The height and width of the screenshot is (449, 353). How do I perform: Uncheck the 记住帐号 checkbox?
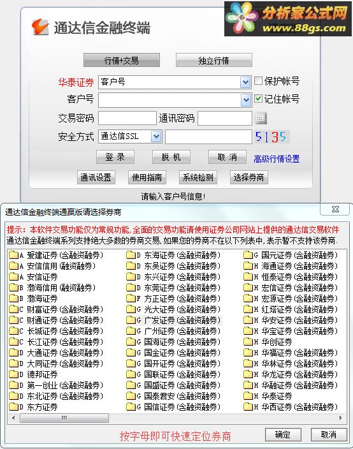258,99
